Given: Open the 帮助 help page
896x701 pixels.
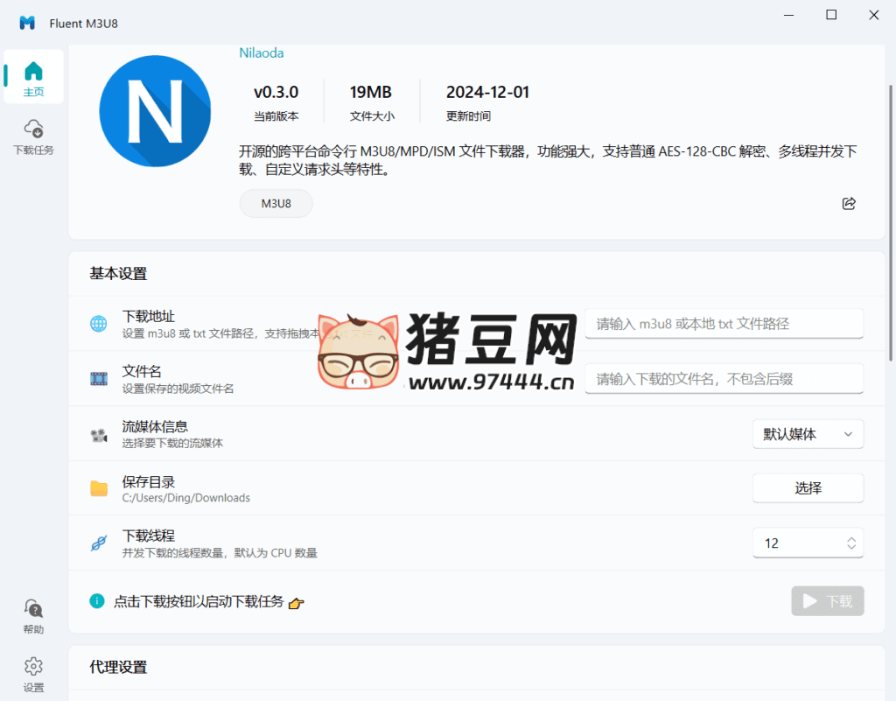Looking at the screenshot, I should click(33, 616).
